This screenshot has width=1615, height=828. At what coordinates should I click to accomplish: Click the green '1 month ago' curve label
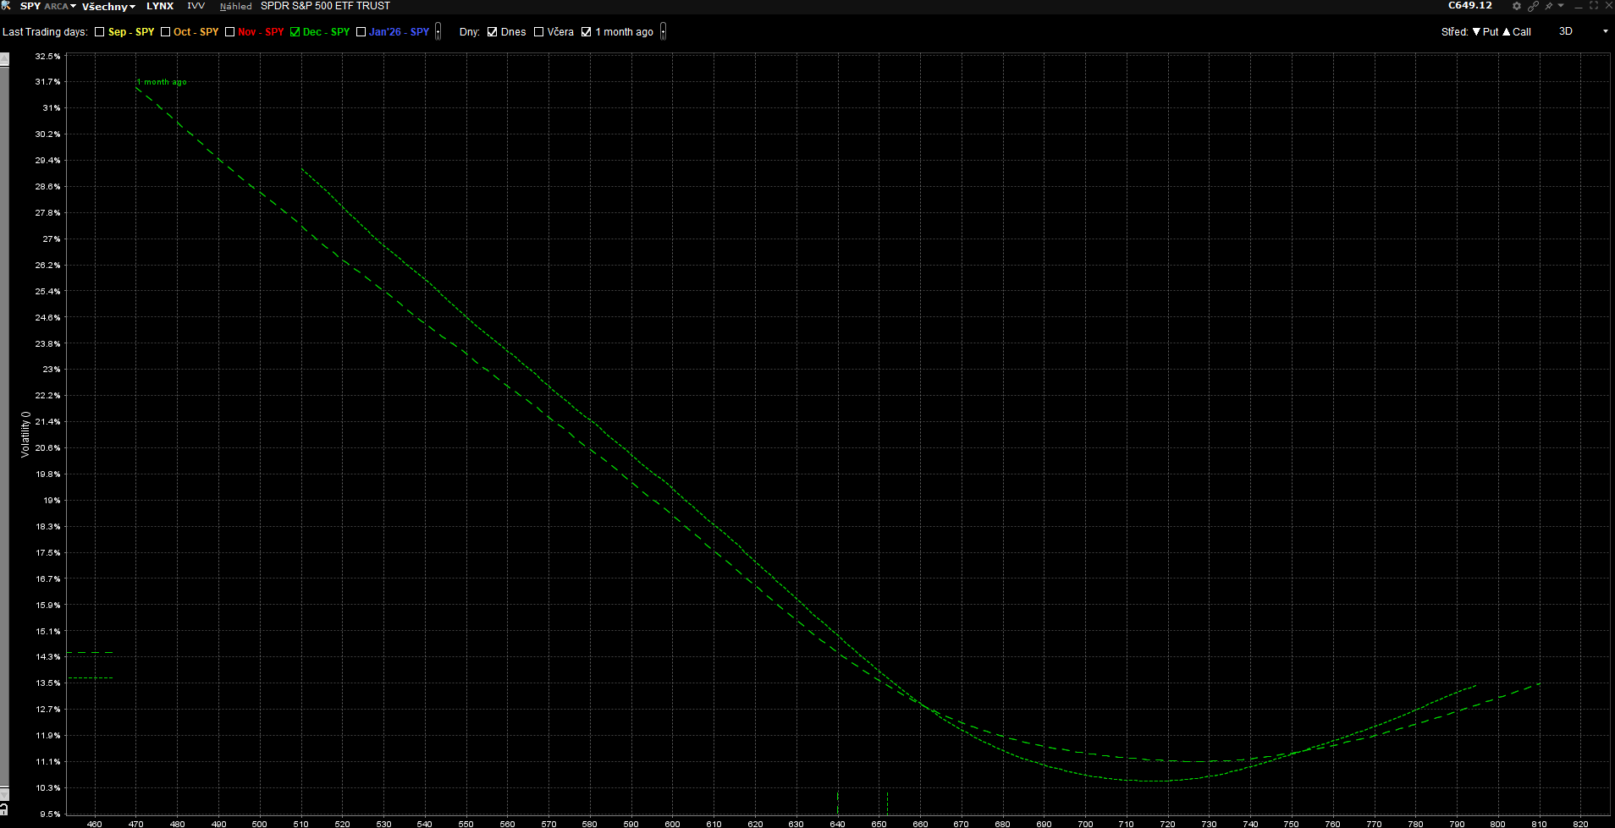(x=162, y=82)
